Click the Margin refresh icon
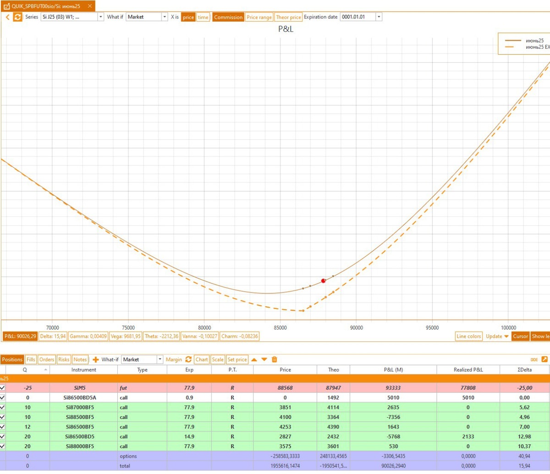Screen dimensions: 550x474 coord(188,359)
